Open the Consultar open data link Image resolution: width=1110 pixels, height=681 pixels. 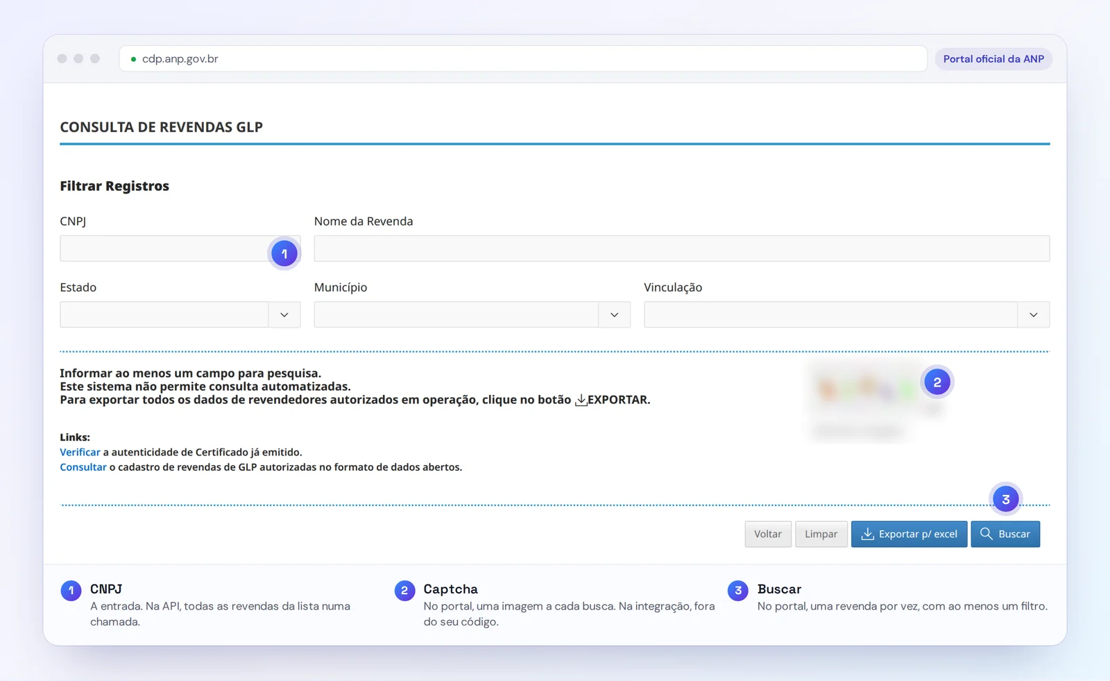click(x=83, y=467)
